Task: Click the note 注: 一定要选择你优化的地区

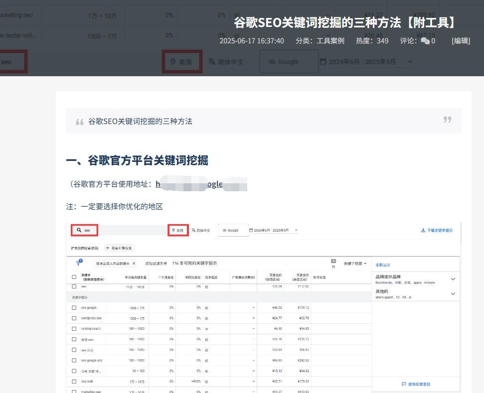Action: point(114,206)
